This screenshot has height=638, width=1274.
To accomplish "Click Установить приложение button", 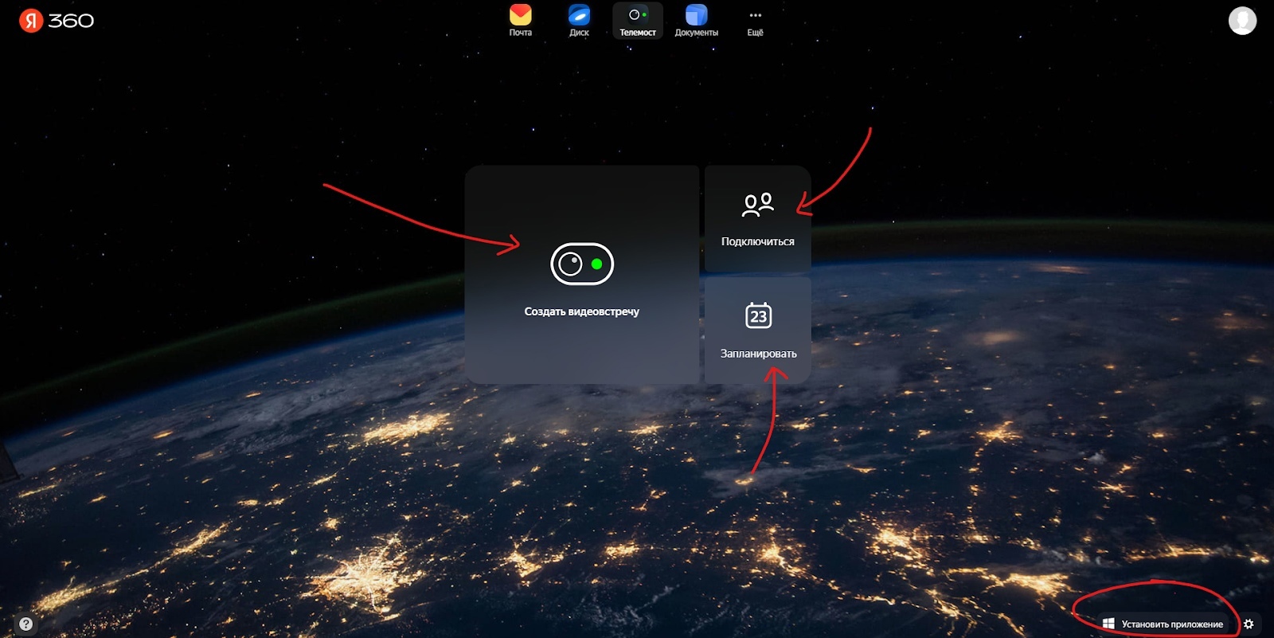I will [1163, 624].
